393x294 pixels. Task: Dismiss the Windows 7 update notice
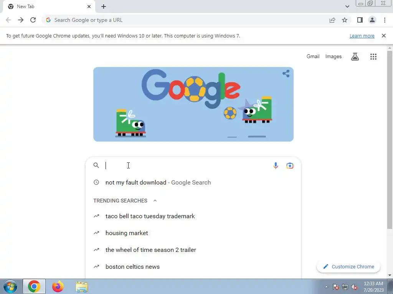click(383, 36)
